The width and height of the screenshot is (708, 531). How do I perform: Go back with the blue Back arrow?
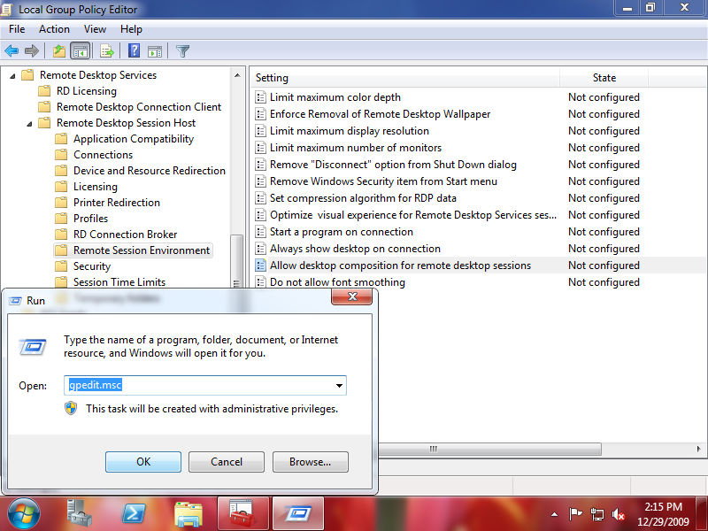pos(12,51)
